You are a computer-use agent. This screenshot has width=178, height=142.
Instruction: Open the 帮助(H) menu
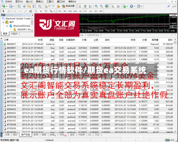click(x=72, y=2)
